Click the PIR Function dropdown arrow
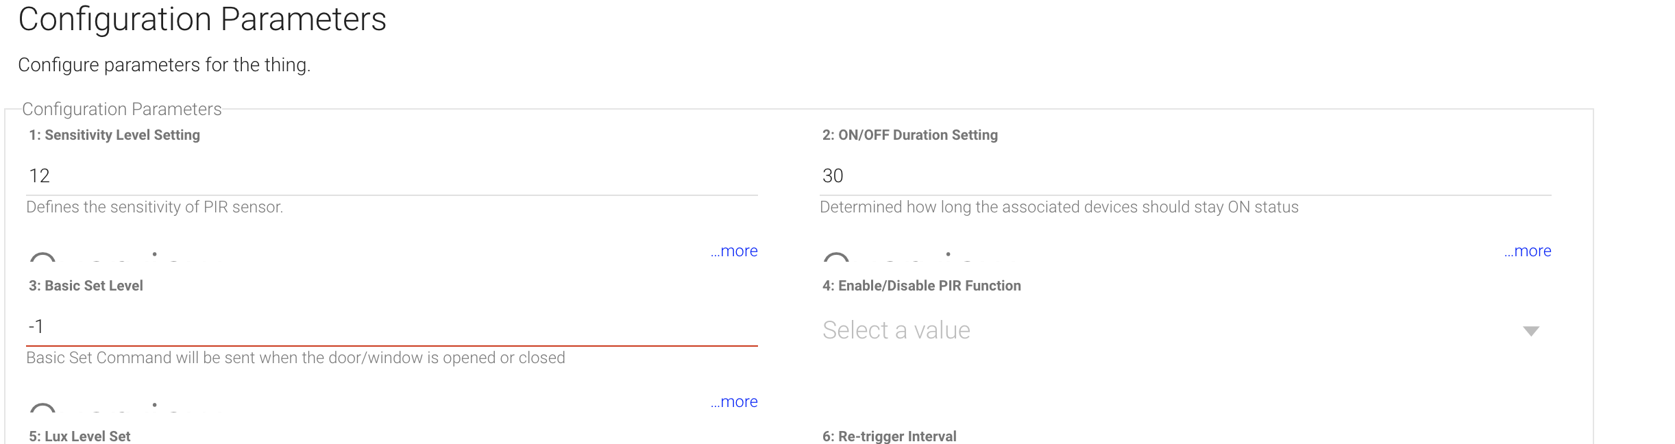 coord(1530,331)
